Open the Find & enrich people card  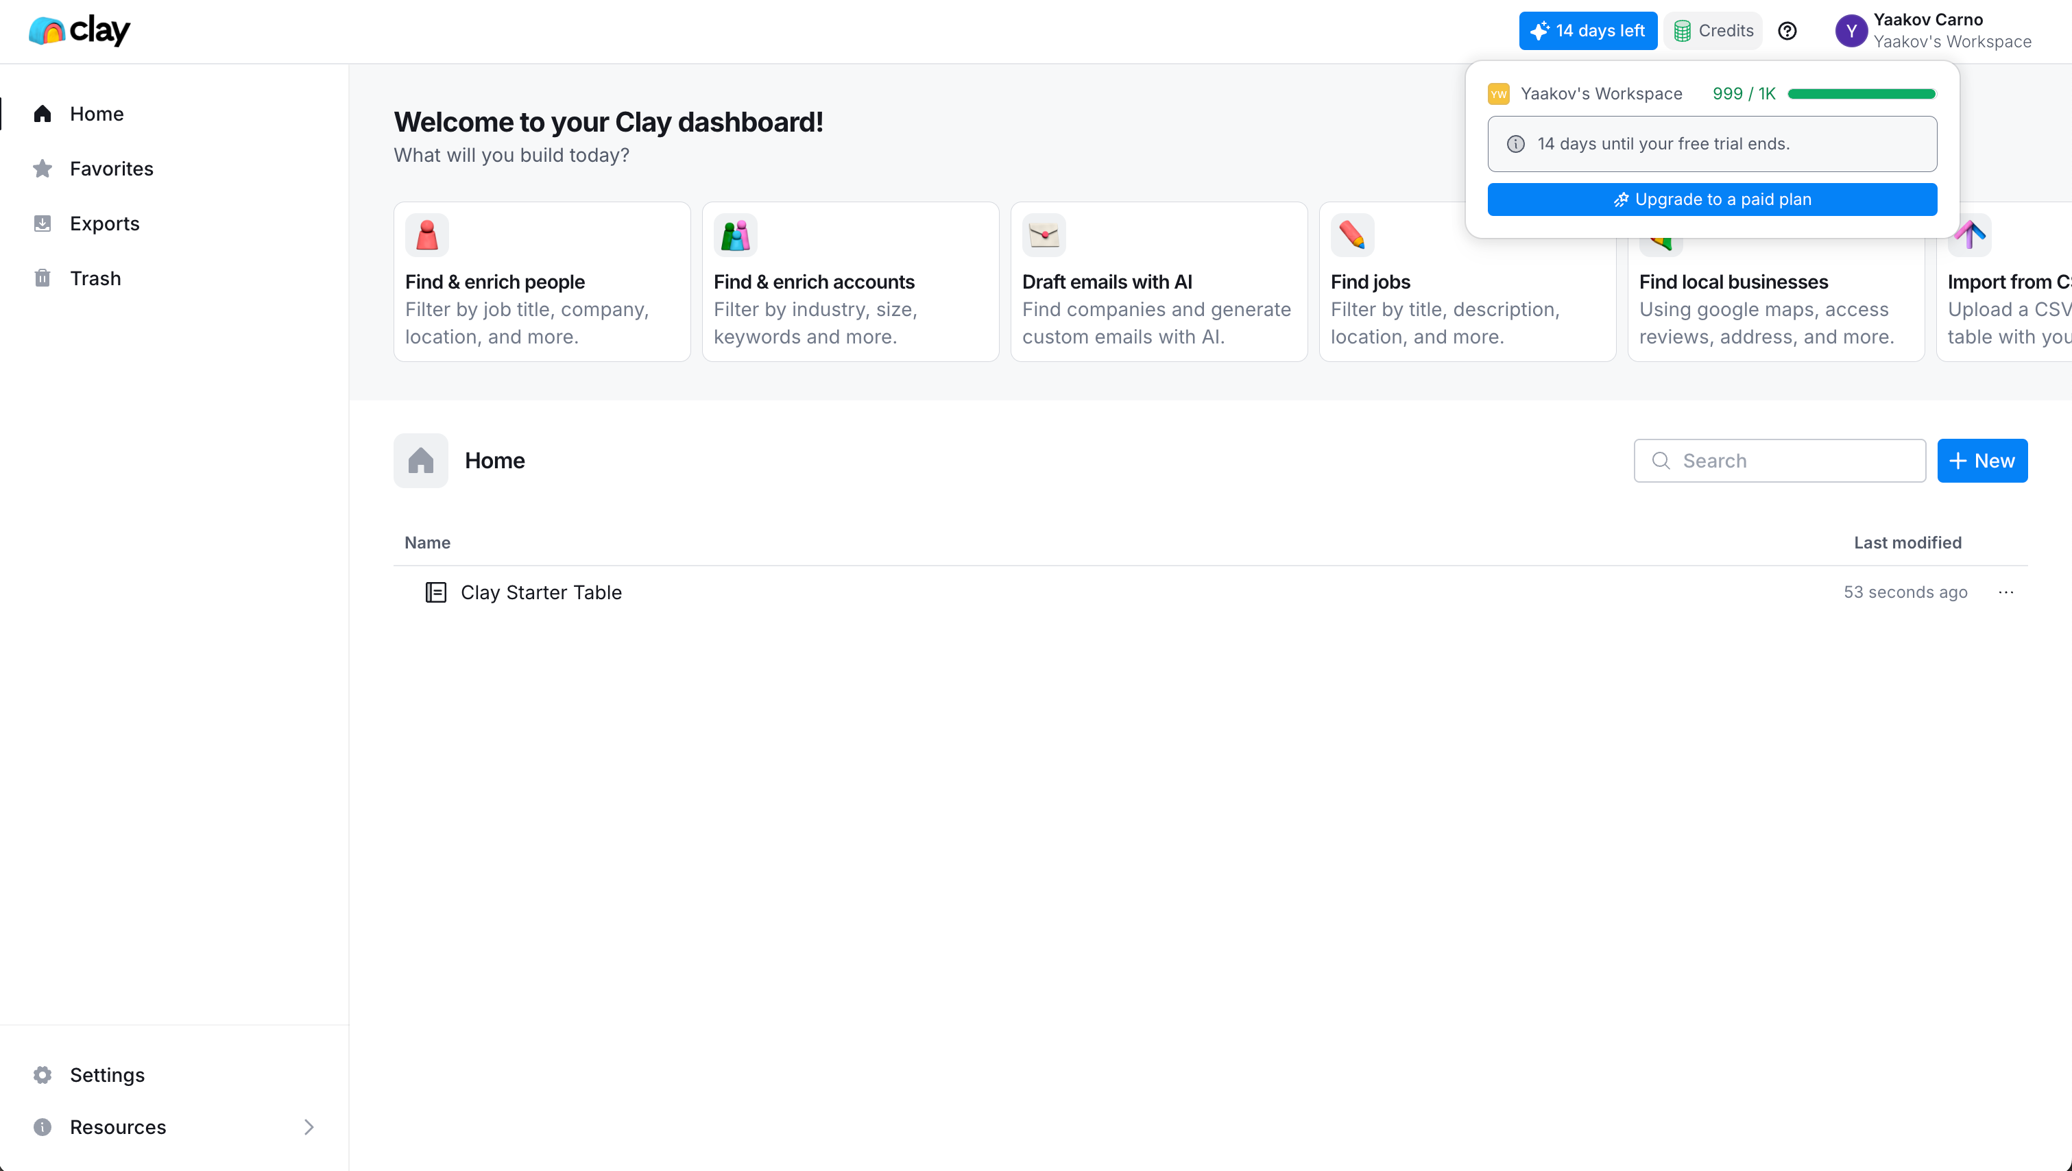[542, 282]
